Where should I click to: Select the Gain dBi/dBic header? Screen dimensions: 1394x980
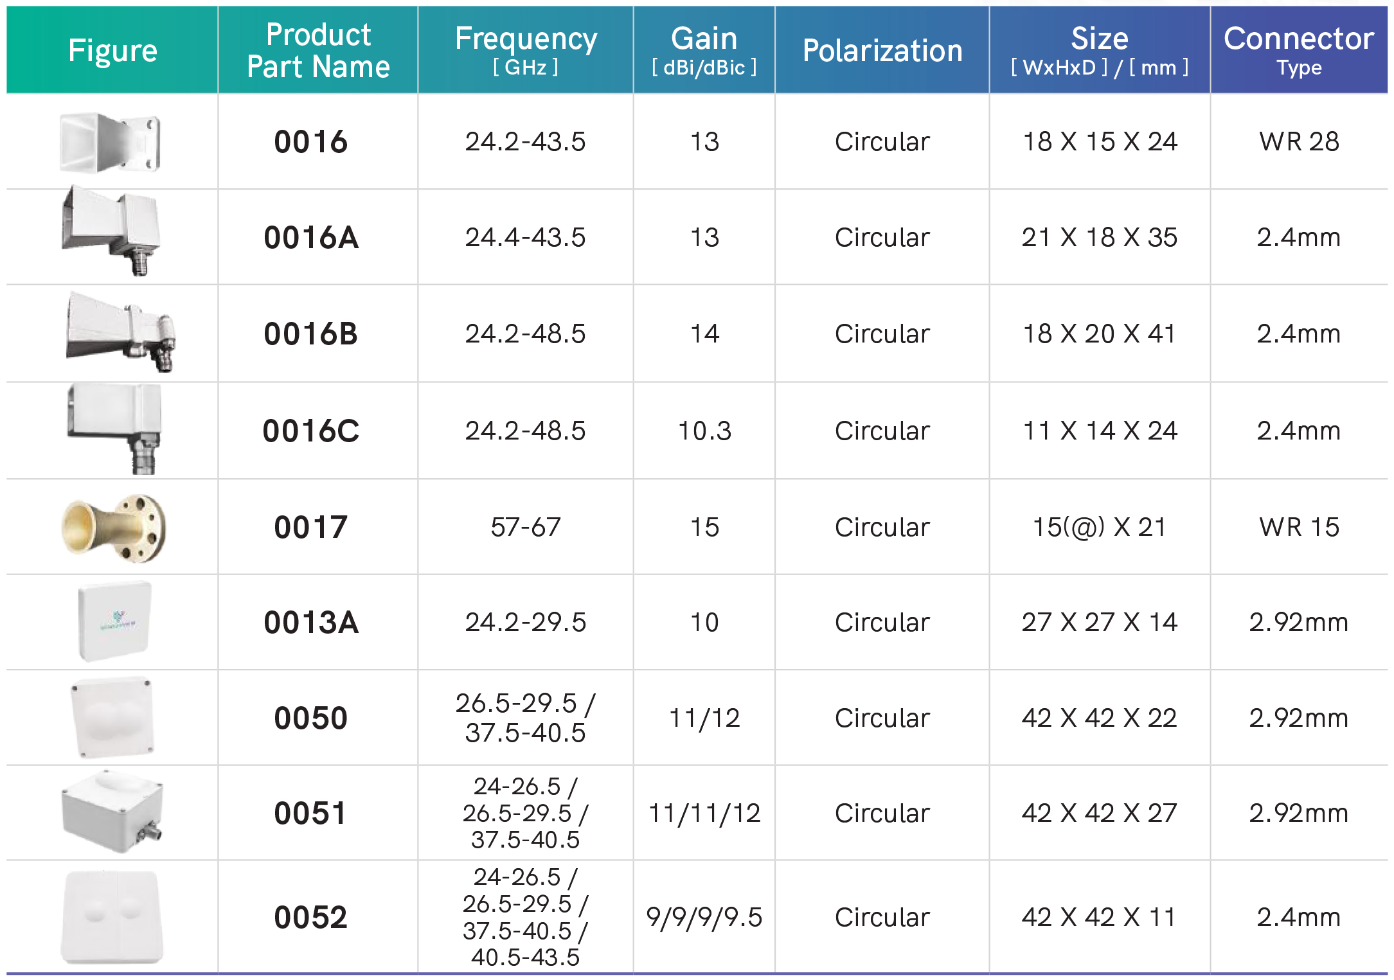(x=704, y=51)
